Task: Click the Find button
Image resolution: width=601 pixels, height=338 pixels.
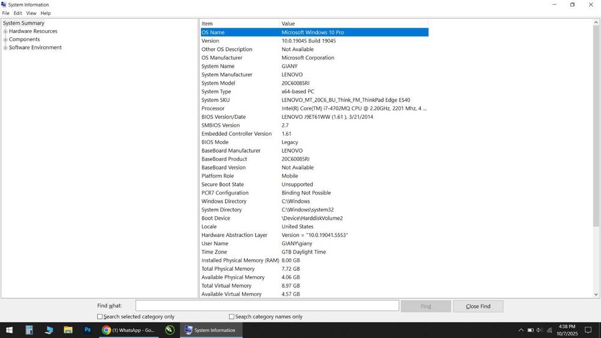Action: tap(426, 306)
